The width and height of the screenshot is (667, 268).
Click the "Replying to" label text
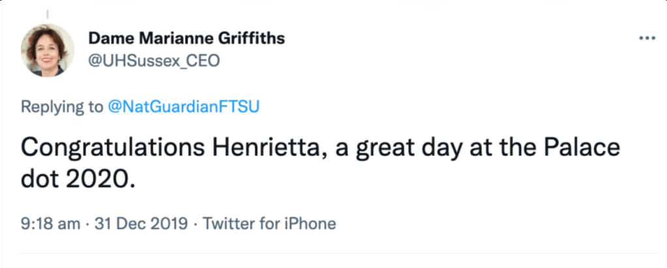(61, 107)
